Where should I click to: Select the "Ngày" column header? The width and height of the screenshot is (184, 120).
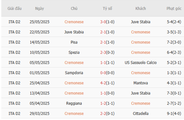(x=39, y=8)
